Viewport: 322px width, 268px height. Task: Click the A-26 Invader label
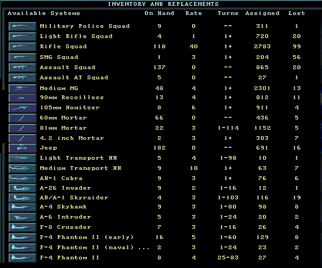(x=65, y=188)
